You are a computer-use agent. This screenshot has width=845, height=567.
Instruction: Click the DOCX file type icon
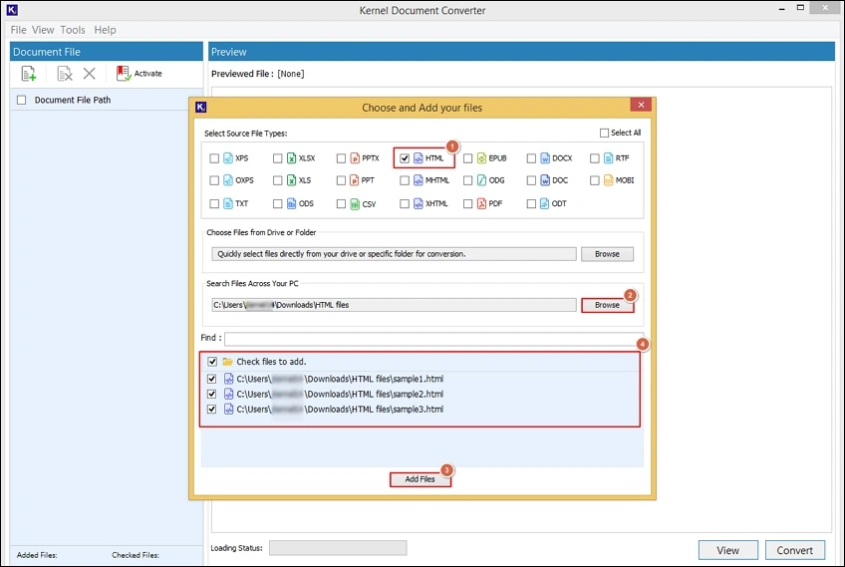[545, 157]
